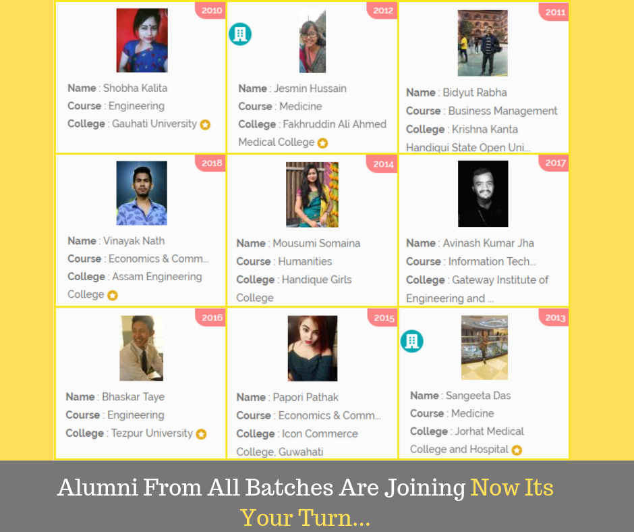This screenshot has height=532, width=634.
Task: Click the name Bhaskar Taye
Action: pyautogui.click(x=134, y=397)
